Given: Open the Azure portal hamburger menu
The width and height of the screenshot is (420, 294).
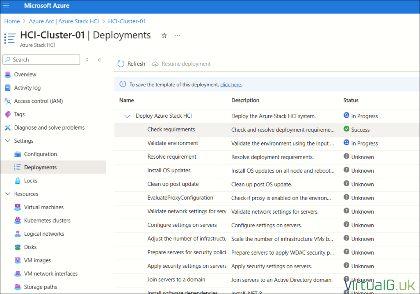Looking at the screenshot, I should coord(6,6).
